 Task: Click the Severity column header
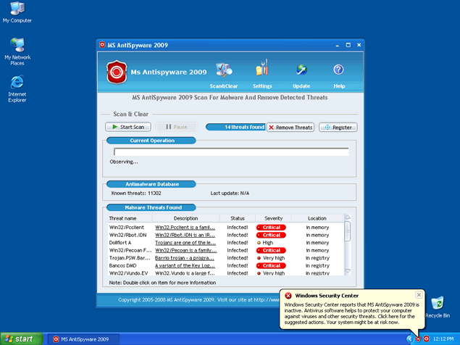[273, 218]
